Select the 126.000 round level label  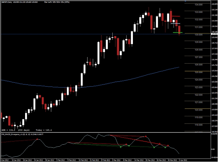(199, 65)
